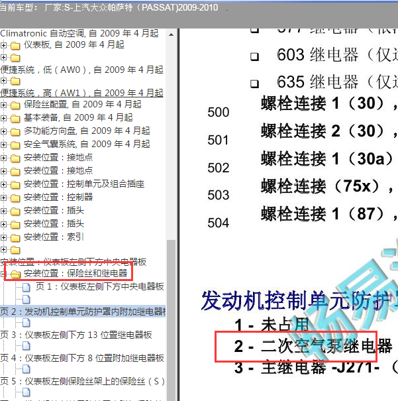The image size is (398, 401).
Task: Click the 安全气囊系统 folder icon
Action: point(15,145)
